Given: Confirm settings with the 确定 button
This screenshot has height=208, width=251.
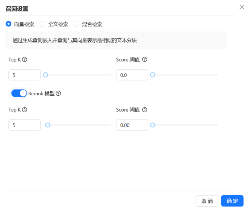Looking at the screenshot, I should coord(232,201).
